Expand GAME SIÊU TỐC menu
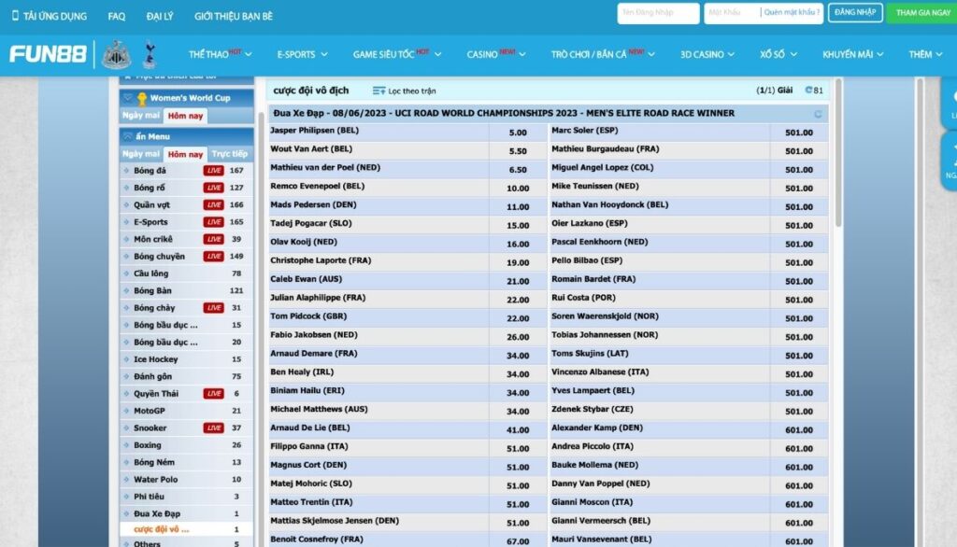This screenshot has width=957, height=547. [396, 54]
